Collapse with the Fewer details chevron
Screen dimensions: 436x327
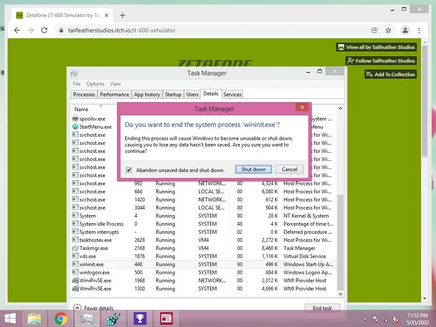click(x=77, y=308)
